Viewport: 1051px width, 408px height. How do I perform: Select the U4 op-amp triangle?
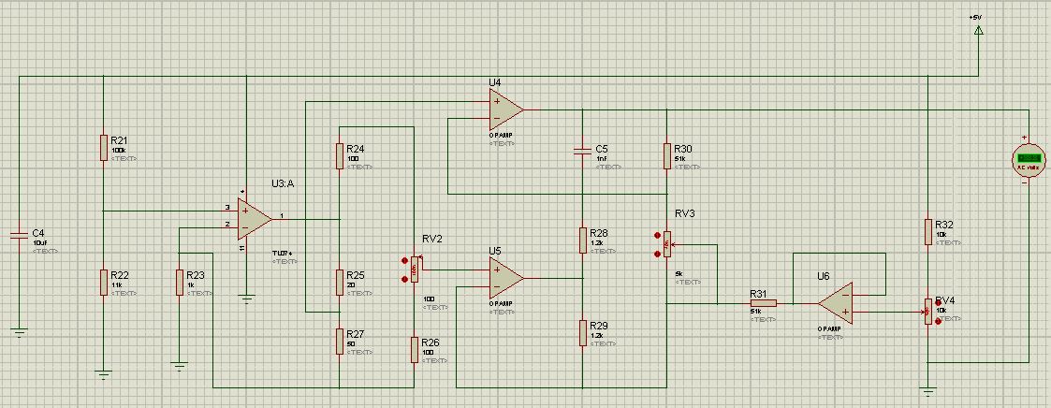[x=507, y=109]
